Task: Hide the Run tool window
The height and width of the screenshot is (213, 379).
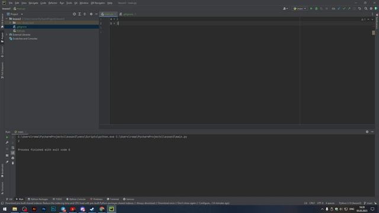Action: click(372, 132)
